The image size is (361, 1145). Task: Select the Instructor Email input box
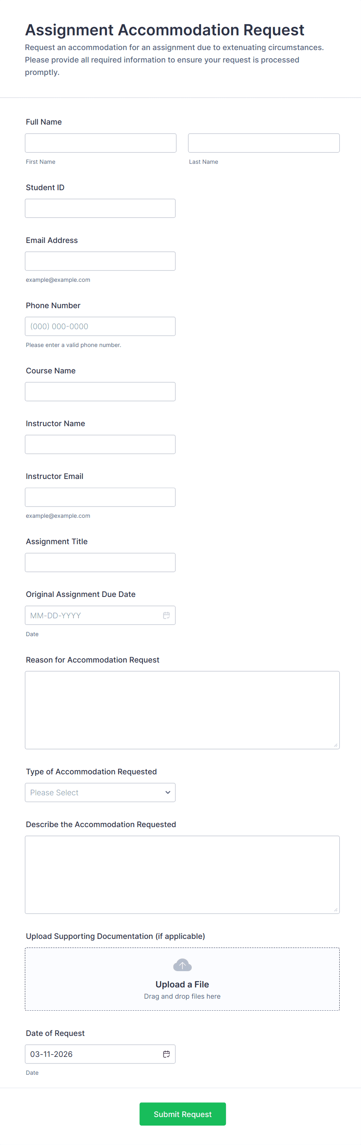coord(100,497)
